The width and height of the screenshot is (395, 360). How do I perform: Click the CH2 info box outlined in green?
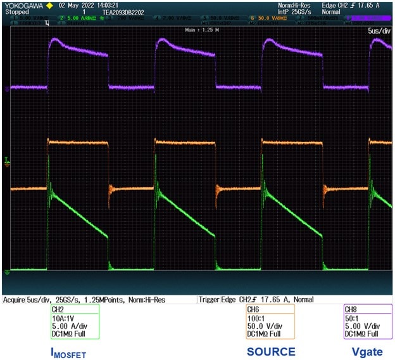click(x=75, y=322)
